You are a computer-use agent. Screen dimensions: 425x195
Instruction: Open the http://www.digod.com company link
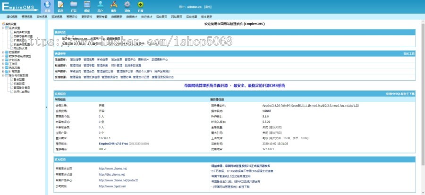112,187
